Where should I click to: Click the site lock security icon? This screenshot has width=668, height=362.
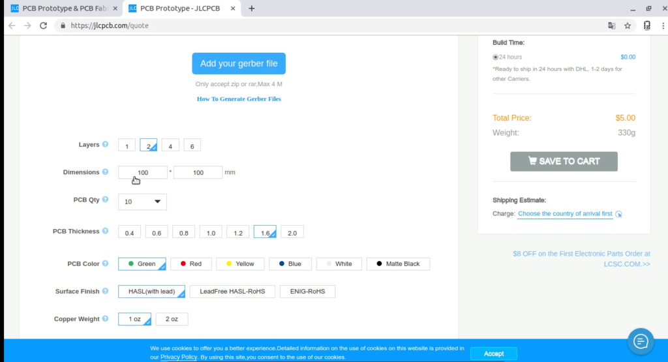point(63,25)
